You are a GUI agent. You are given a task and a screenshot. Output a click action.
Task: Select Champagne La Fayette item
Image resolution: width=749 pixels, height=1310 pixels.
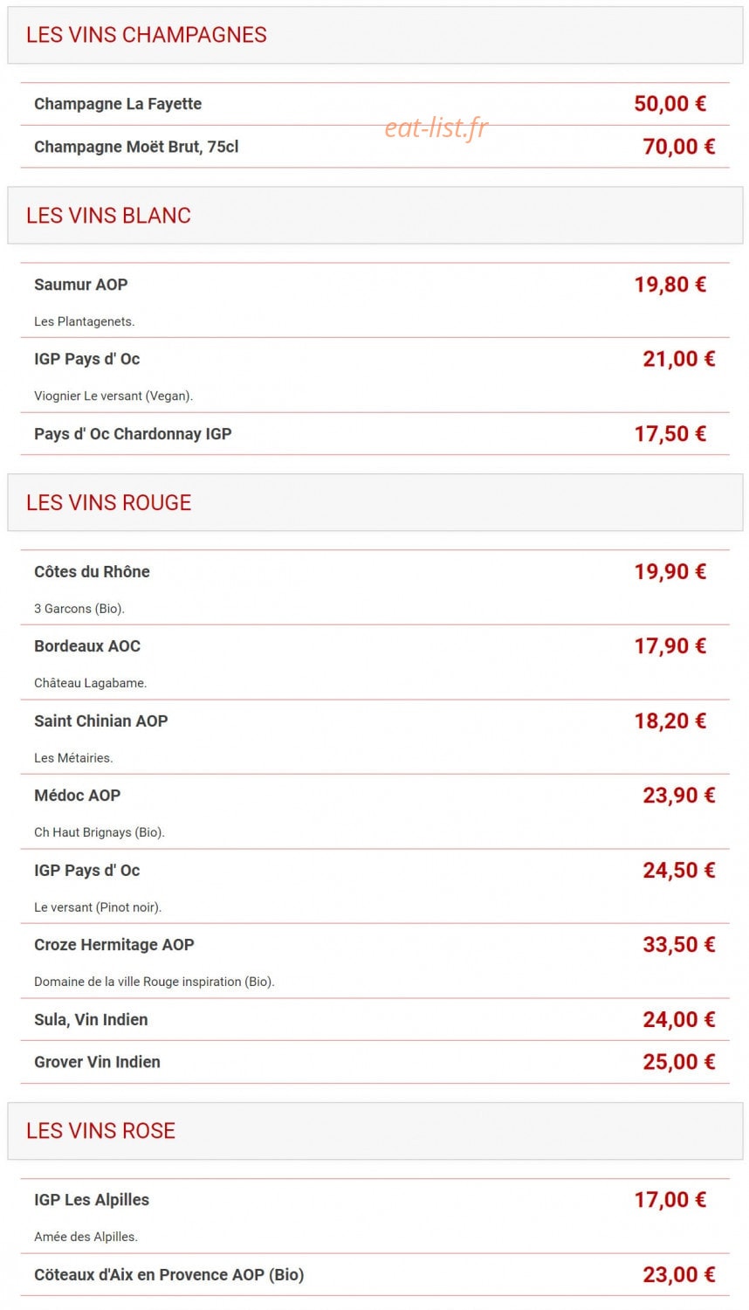[x=118, y=104]
